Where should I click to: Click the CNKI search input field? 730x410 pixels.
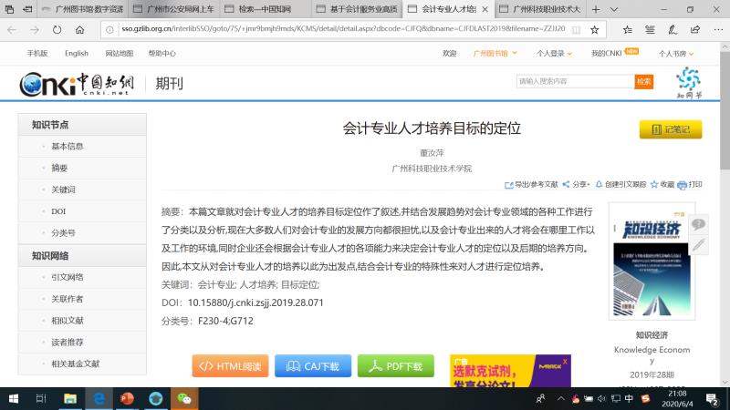tap(574, 81)
